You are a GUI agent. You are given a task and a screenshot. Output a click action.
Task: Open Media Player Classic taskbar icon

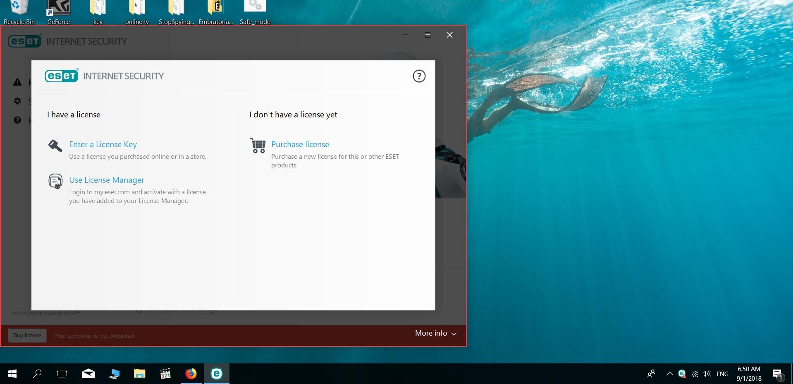click(x=165, y=374)
